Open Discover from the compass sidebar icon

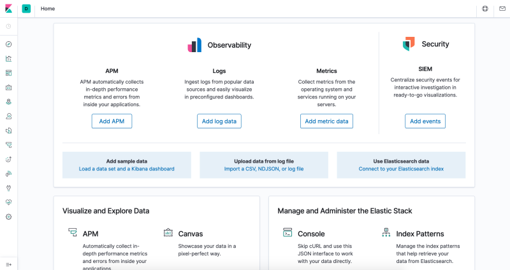tap(9, 44)
